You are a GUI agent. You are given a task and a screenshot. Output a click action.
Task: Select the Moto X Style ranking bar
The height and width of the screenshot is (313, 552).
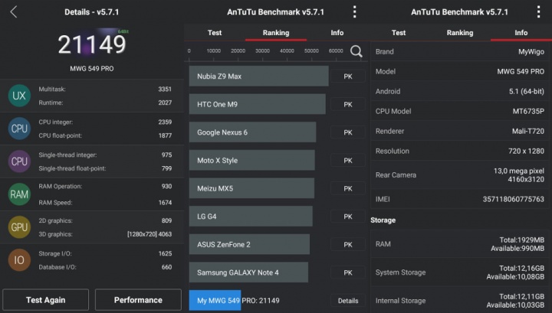[252, 160]
